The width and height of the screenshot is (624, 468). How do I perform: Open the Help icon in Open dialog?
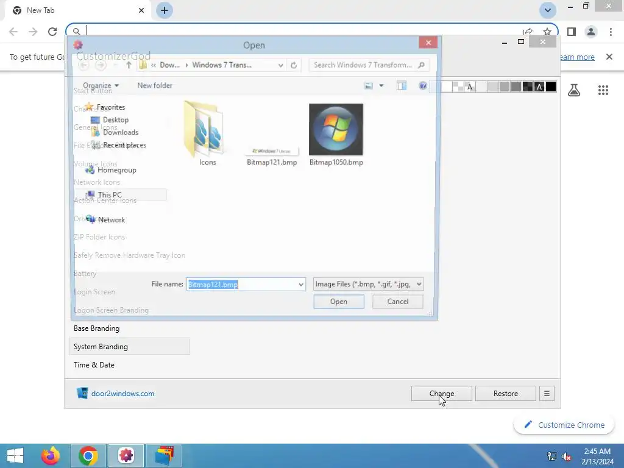[x=423, y=85]
